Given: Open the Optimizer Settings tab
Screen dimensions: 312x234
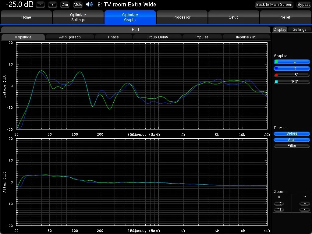Looking at the screenshot, I should coord(78,17).
